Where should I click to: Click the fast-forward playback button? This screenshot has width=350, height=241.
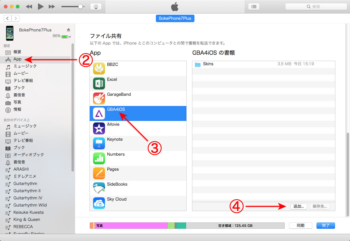tap(52, 7)
